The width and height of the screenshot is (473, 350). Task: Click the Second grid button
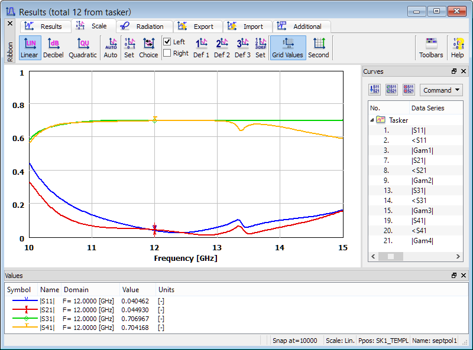point(319,47)
